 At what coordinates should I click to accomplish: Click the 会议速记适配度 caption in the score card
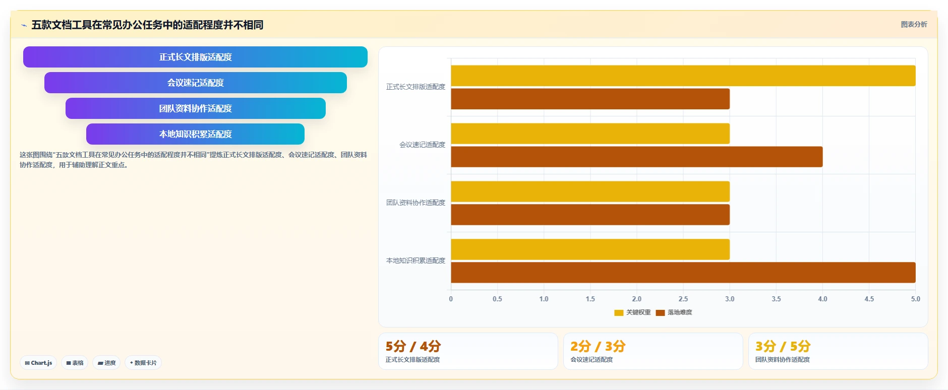click(591, 360)
